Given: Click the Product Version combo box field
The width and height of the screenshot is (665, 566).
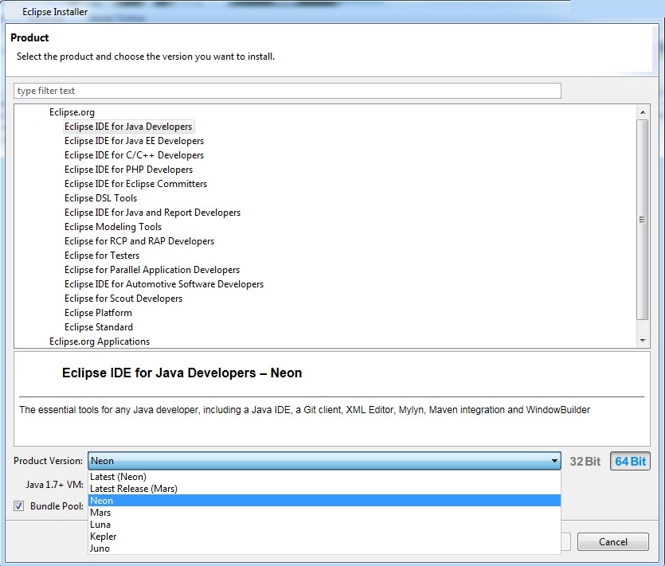Looking at the screenshot, I should point(324,461).
